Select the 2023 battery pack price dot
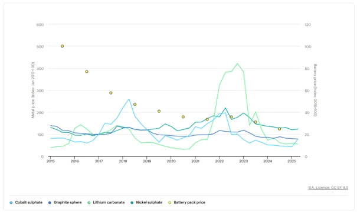 [x=256, y=122]
